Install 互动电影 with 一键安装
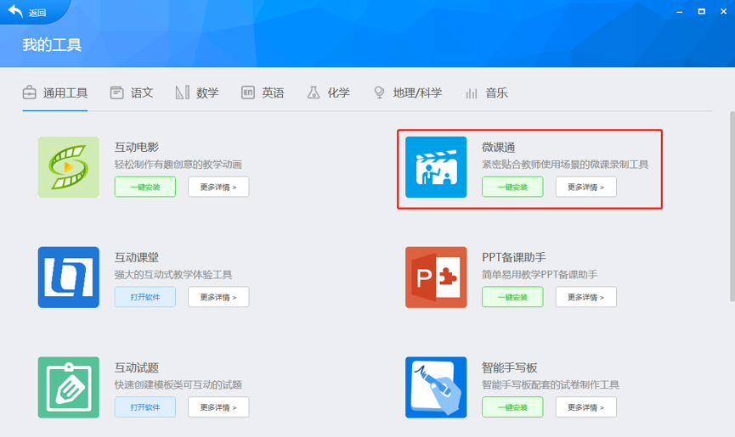This screenshot has height=437, width=735. 145,187
